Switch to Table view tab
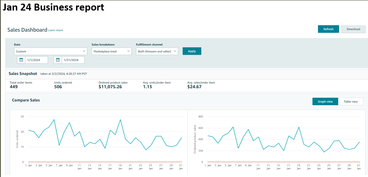The width and height of the screenshot is (368, 177). tap(350, 101)
